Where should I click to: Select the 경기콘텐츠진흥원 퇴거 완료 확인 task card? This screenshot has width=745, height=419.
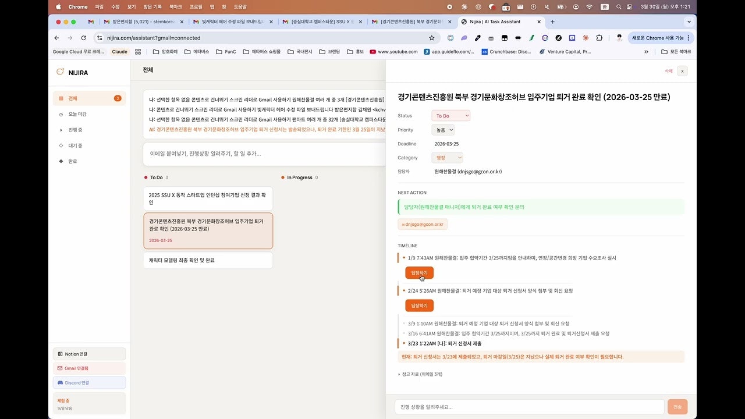(x=208, y=231)
